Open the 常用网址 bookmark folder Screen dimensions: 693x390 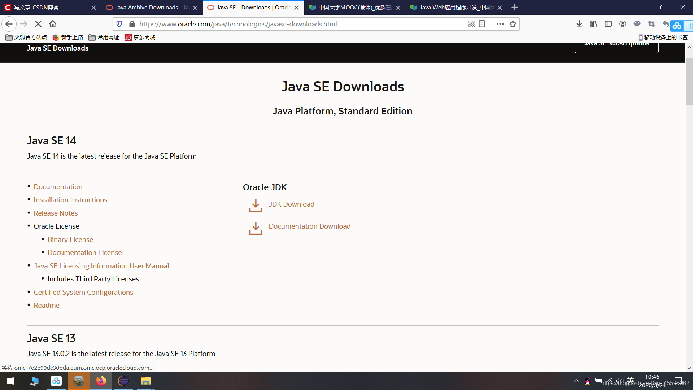[x=104, y=38]
